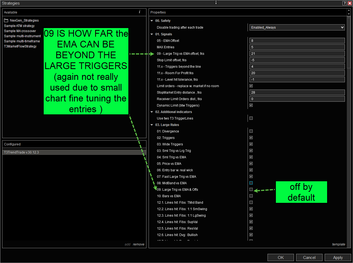Open Disable trading after each trade dropdown
This screenshot has width=353, height=263.
tap(297, 28)
